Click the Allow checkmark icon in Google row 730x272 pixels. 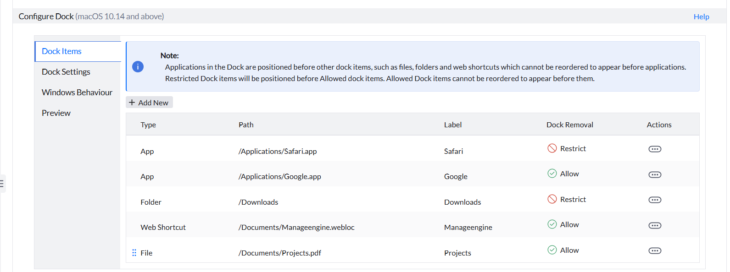click(552, 174)
